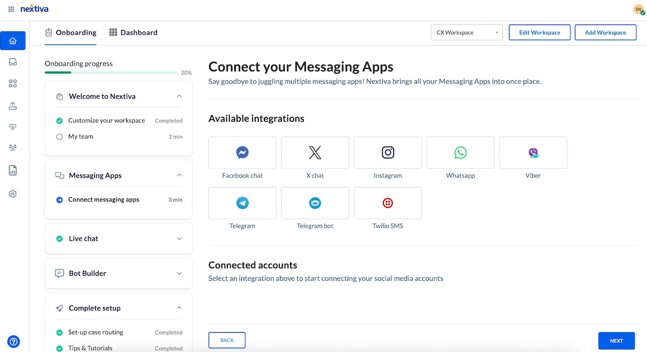
Task: Click the BACK button
Action: coord(227,340)
